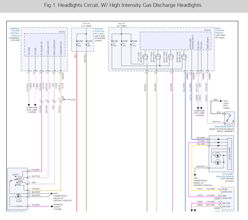Select Fuse 16 10A in body module

point(115,43)
